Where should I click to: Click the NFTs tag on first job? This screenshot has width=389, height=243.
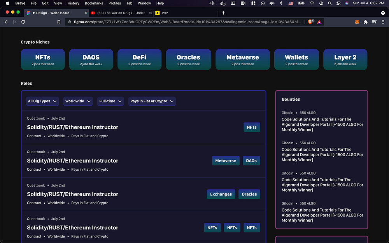252,127
